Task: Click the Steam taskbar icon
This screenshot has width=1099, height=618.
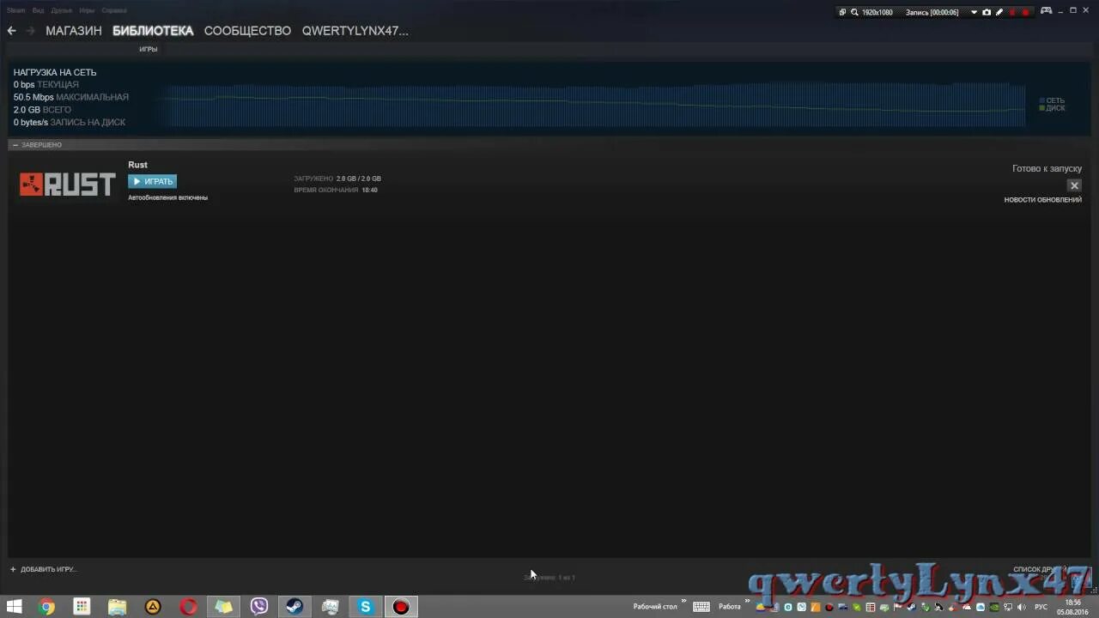Action: pos(294,607)
